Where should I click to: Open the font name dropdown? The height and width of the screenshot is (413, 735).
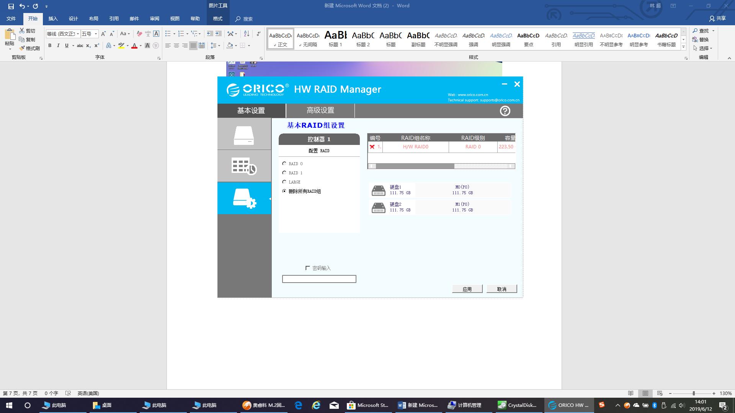tap(78, 34)
